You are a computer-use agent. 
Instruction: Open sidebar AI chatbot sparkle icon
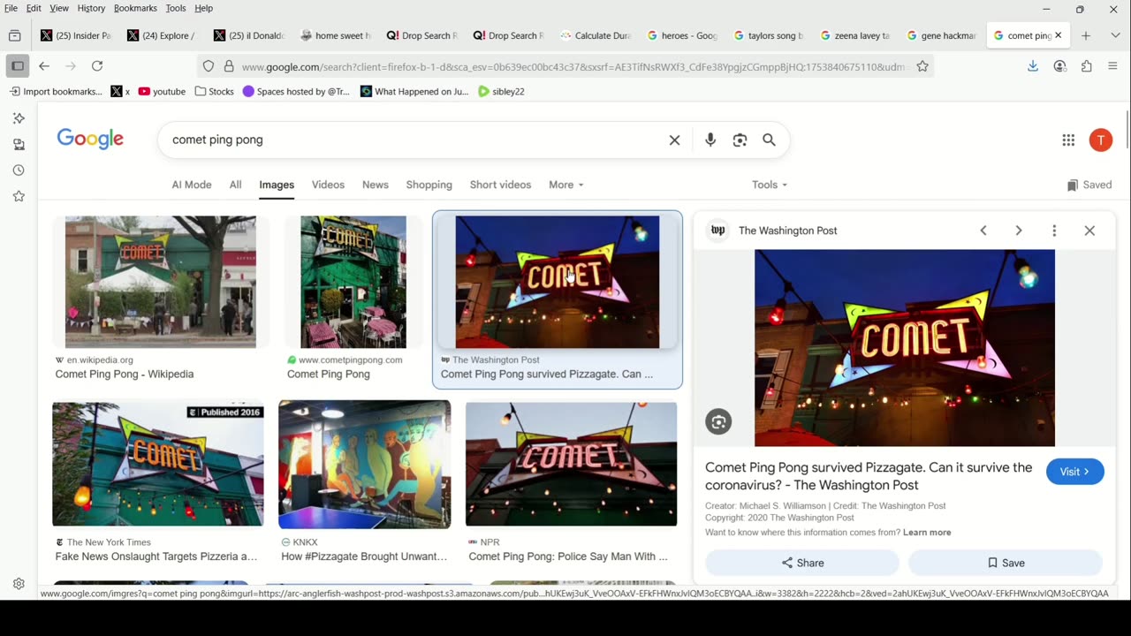pyautogui.click(x=19, y=118)
